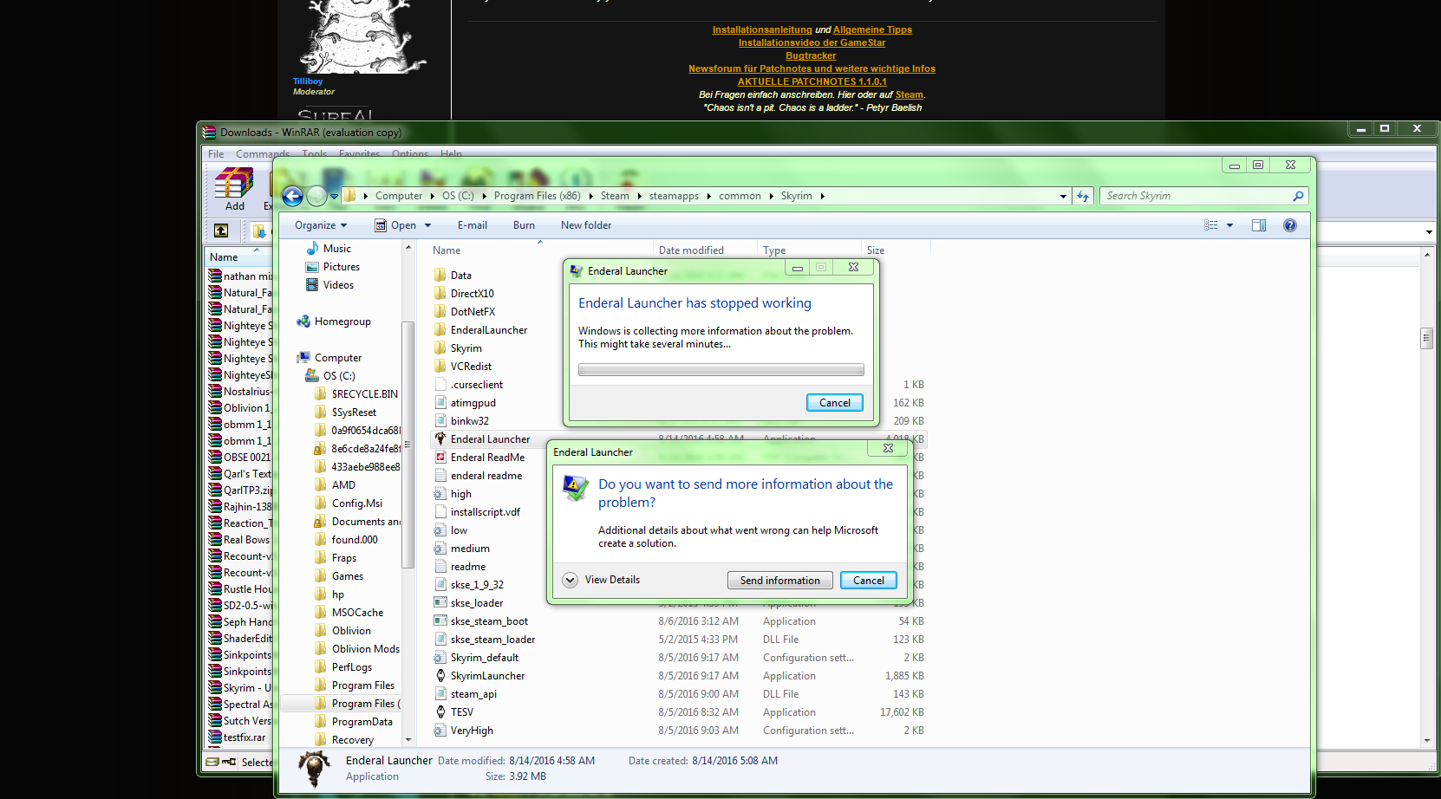Open the File menu in WinRAR
This screenshot has height=799, width=1441.
216,154
